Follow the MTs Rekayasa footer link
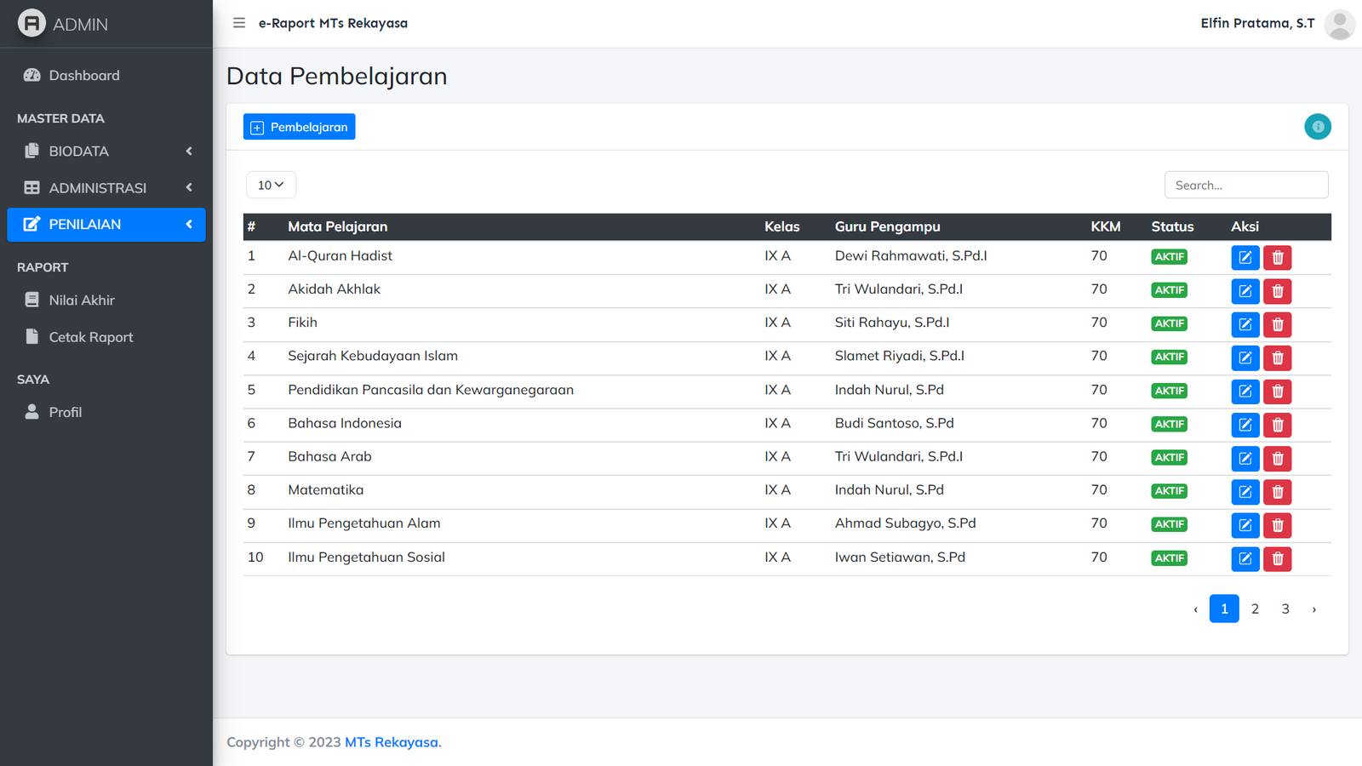This screenshot has width=1362, height=766. (x=392, y=742)
